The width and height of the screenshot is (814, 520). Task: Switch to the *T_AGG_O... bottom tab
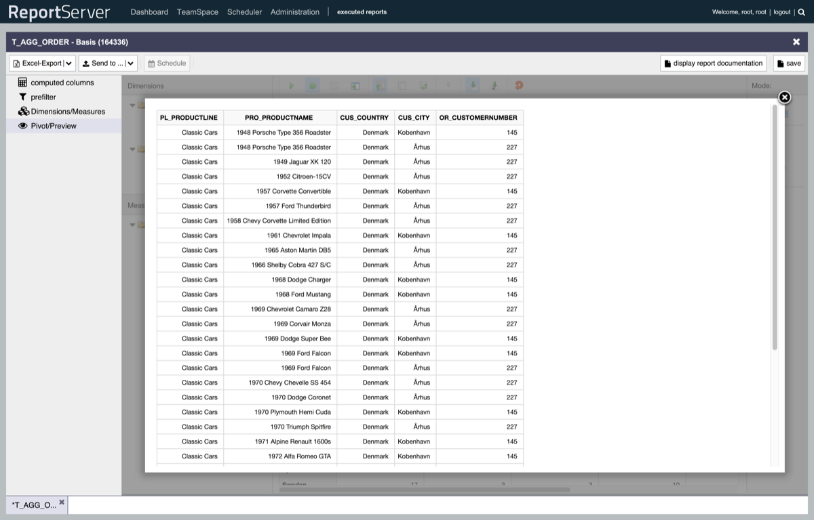pyautogui.click(x=33, y=504)
